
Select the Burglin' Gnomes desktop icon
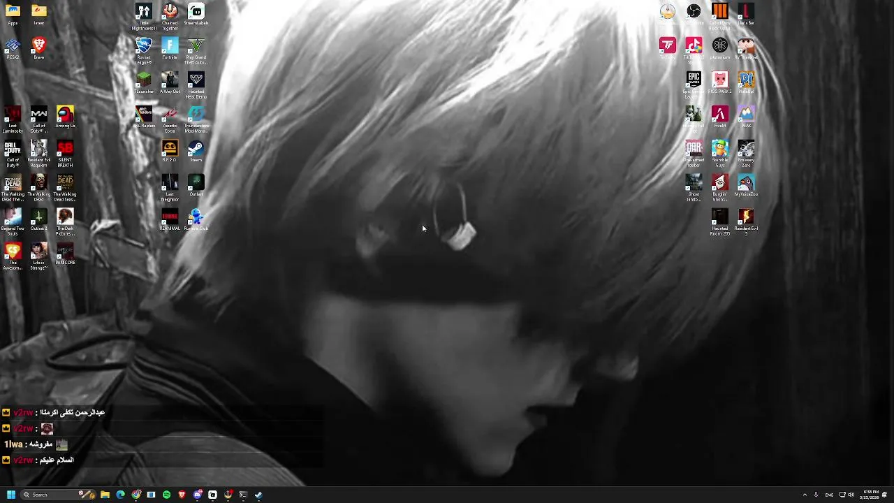(x=720, y=188)
